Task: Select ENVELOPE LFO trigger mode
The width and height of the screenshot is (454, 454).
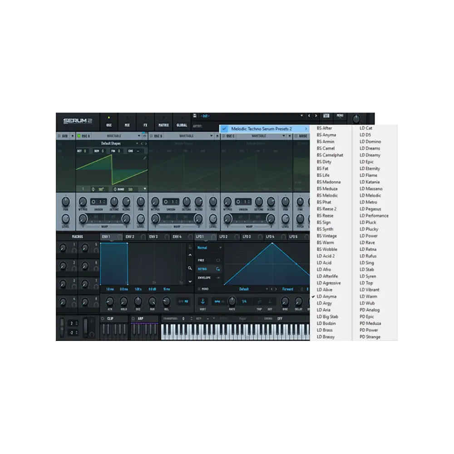Action: coord(209,278)
